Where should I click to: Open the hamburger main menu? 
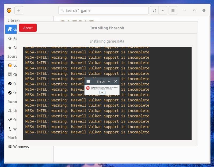(173, 10)
